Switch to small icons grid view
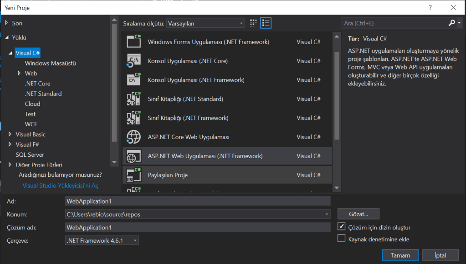Viewport: 466px width, 264px height. coord(254,23)
